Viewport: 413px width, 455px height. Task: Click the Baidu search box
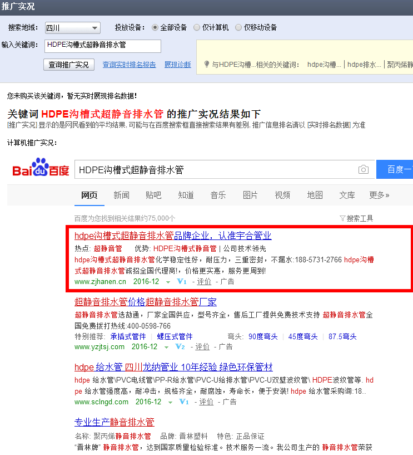(225, 169)
